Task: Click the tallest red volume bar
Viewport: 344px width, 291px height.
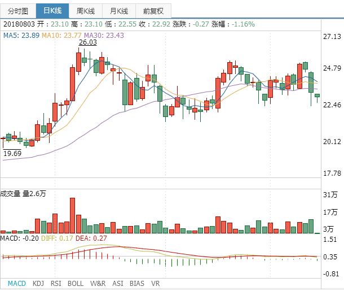Action: click(x=72, y=215)
